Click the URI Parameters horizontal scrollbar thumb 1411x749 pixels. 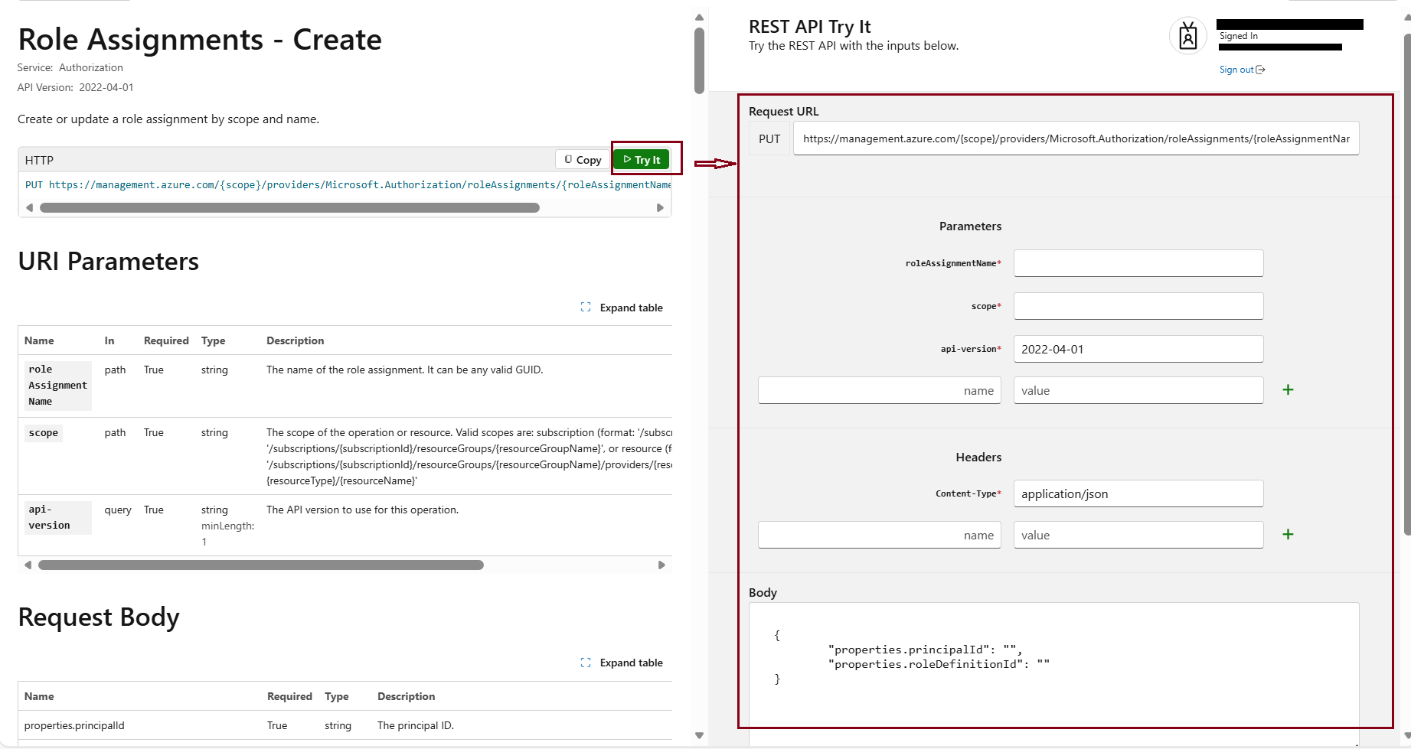pyautogui.click(x=261, y=565)
